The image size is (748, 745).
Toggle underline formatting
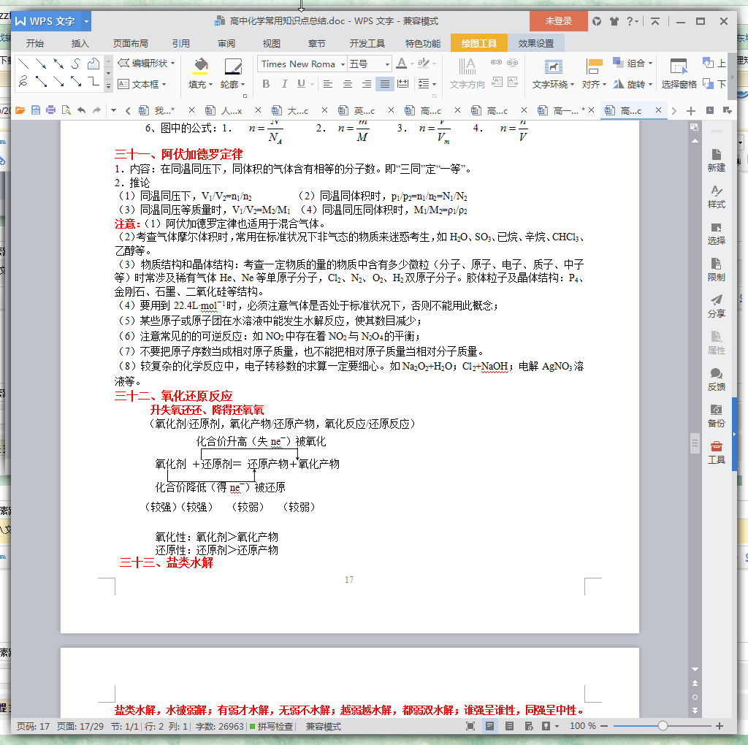pos(301,84)
